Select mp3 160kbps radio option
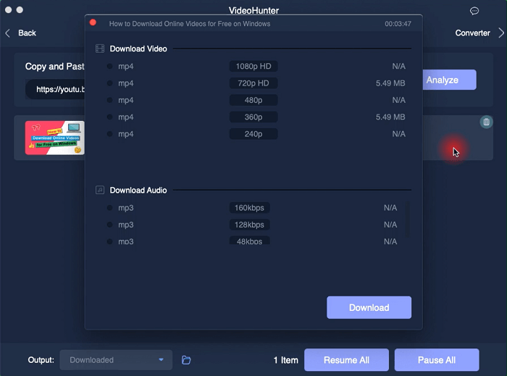The width and height of the screenshot is (507, 376). click(109, 208)
